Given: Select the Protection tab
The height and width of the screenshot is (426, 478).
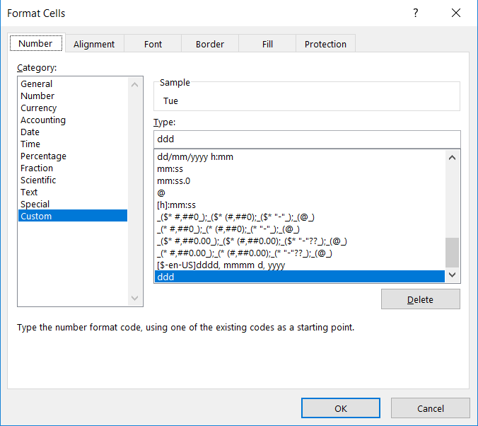Looking at the screenshot, I should pyautogui.click(x=325, y=44).
